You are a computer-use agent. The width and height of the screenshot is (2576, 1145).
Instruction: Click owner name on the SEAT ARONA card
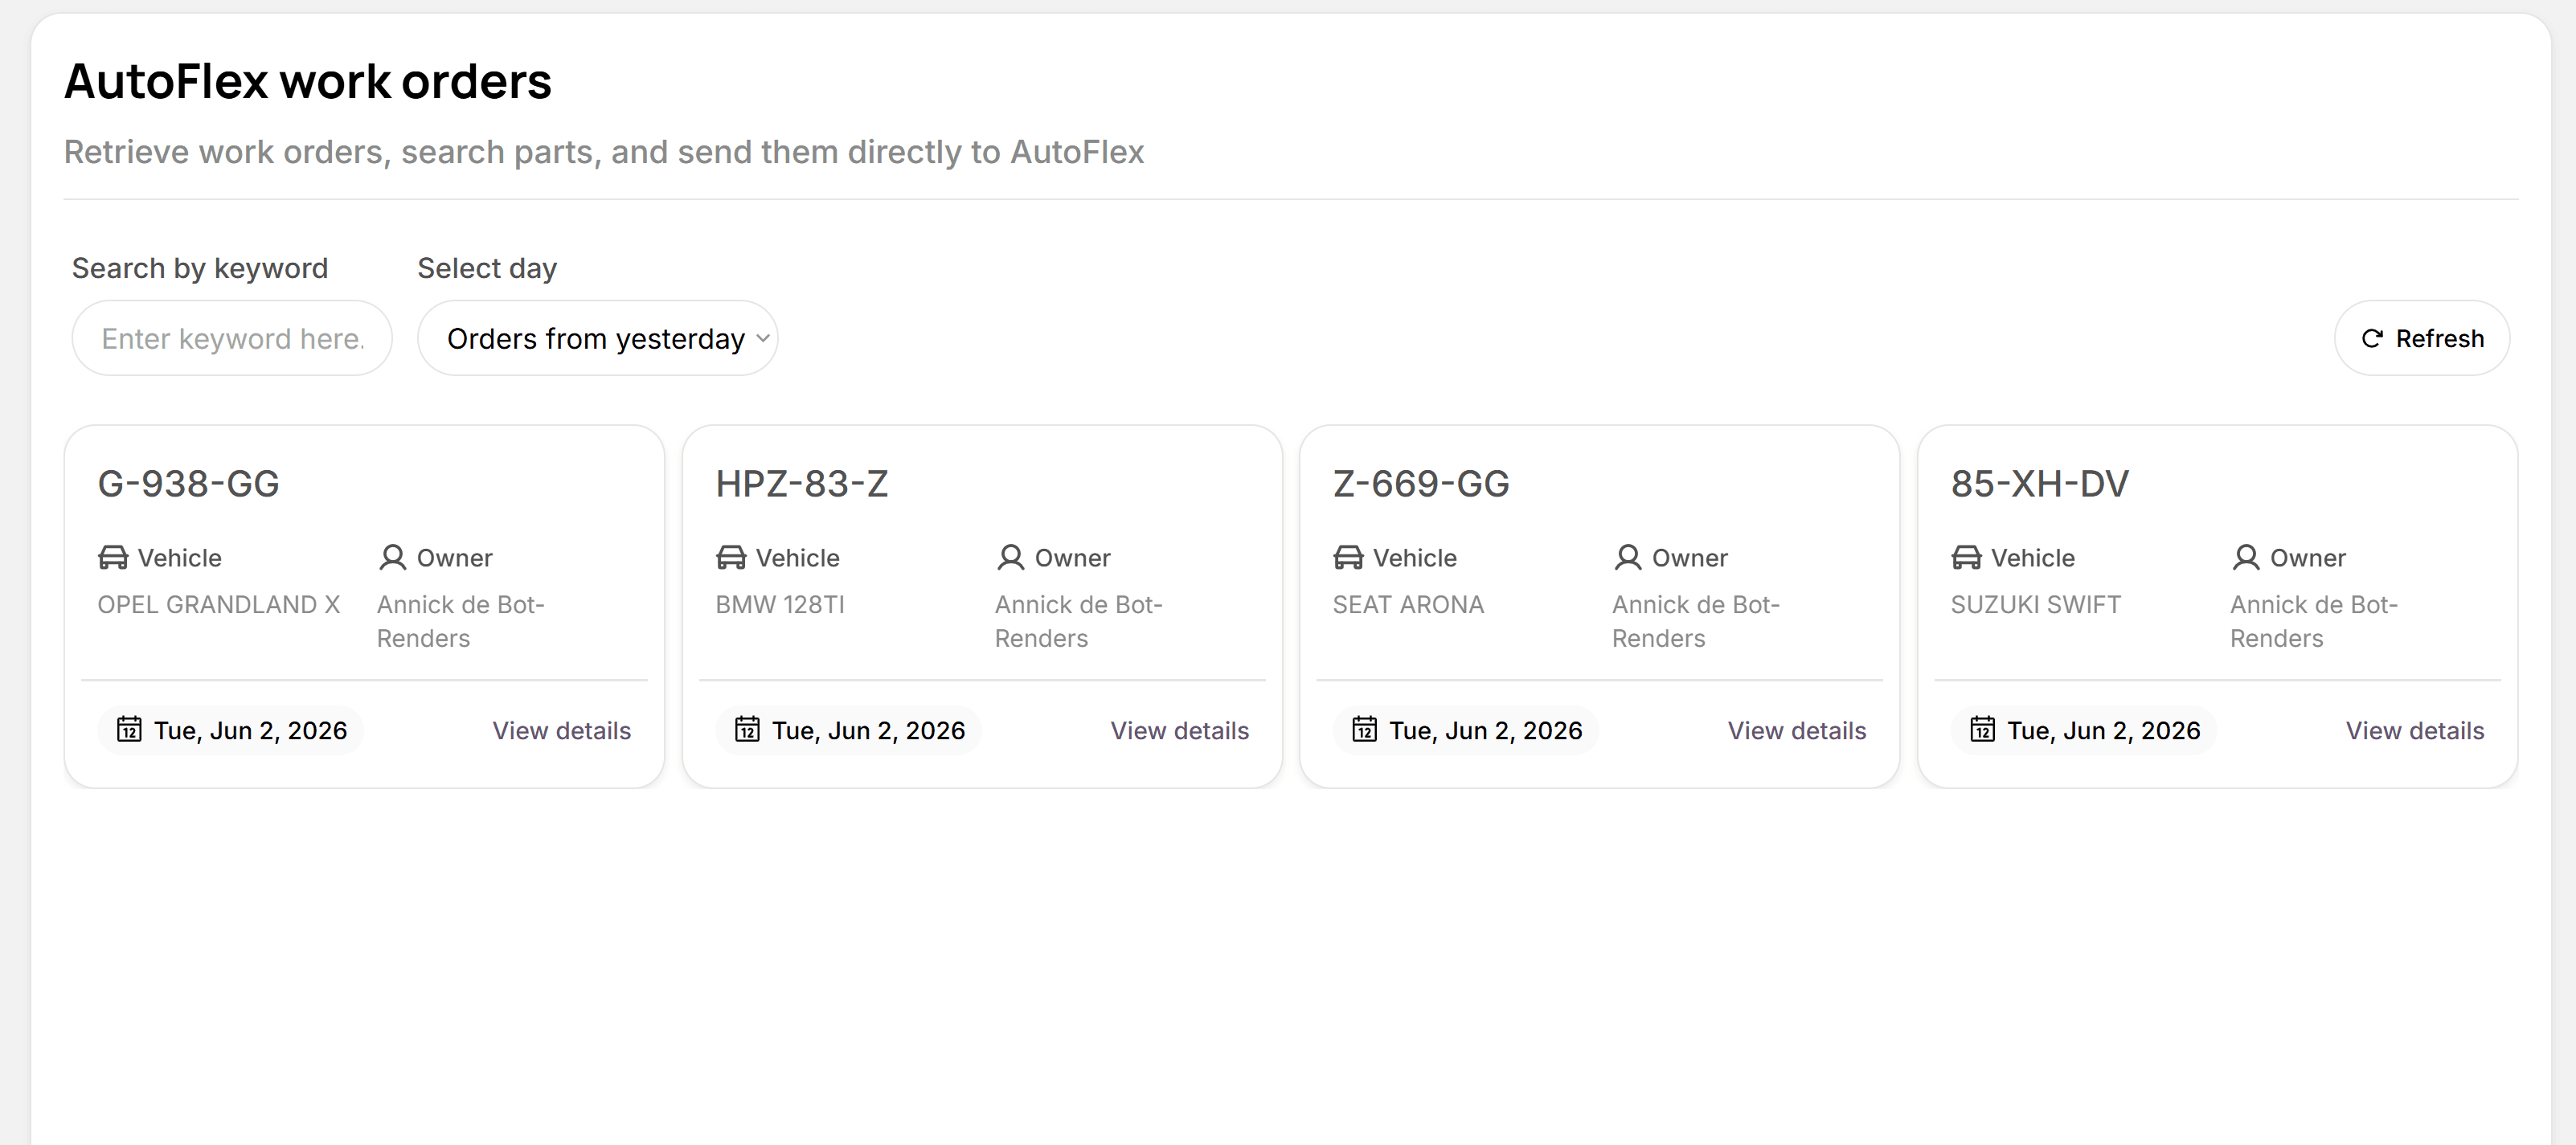pos(1696,621)
